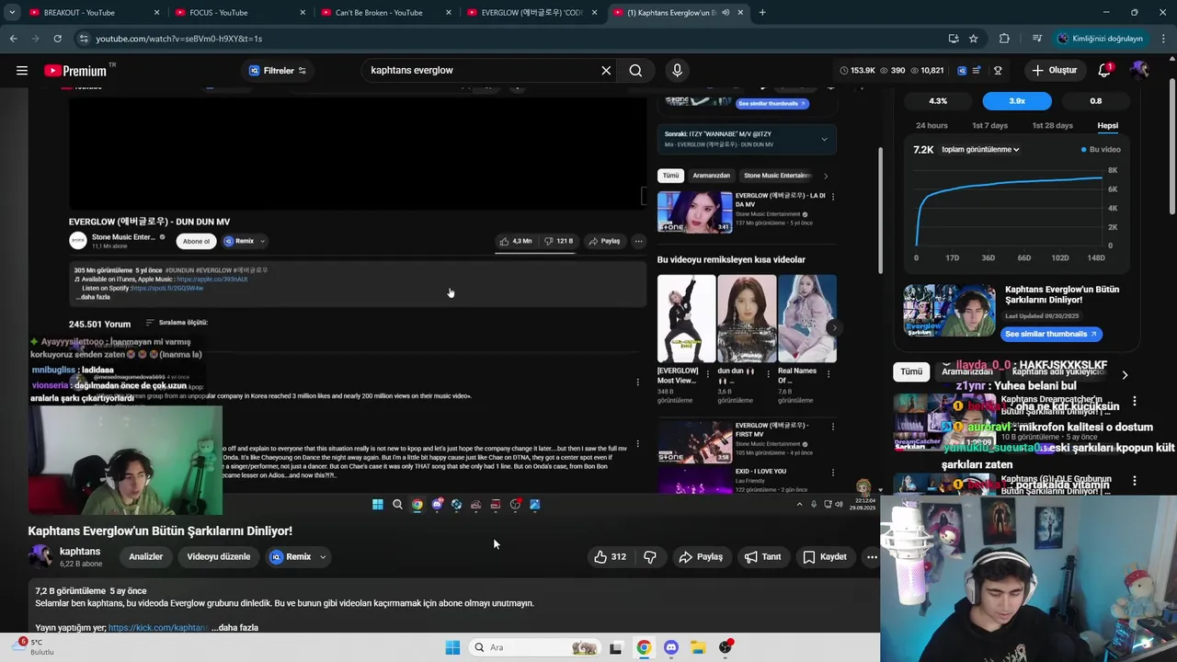
Task: Open Windows Start menu
Action: pos(452,647)
